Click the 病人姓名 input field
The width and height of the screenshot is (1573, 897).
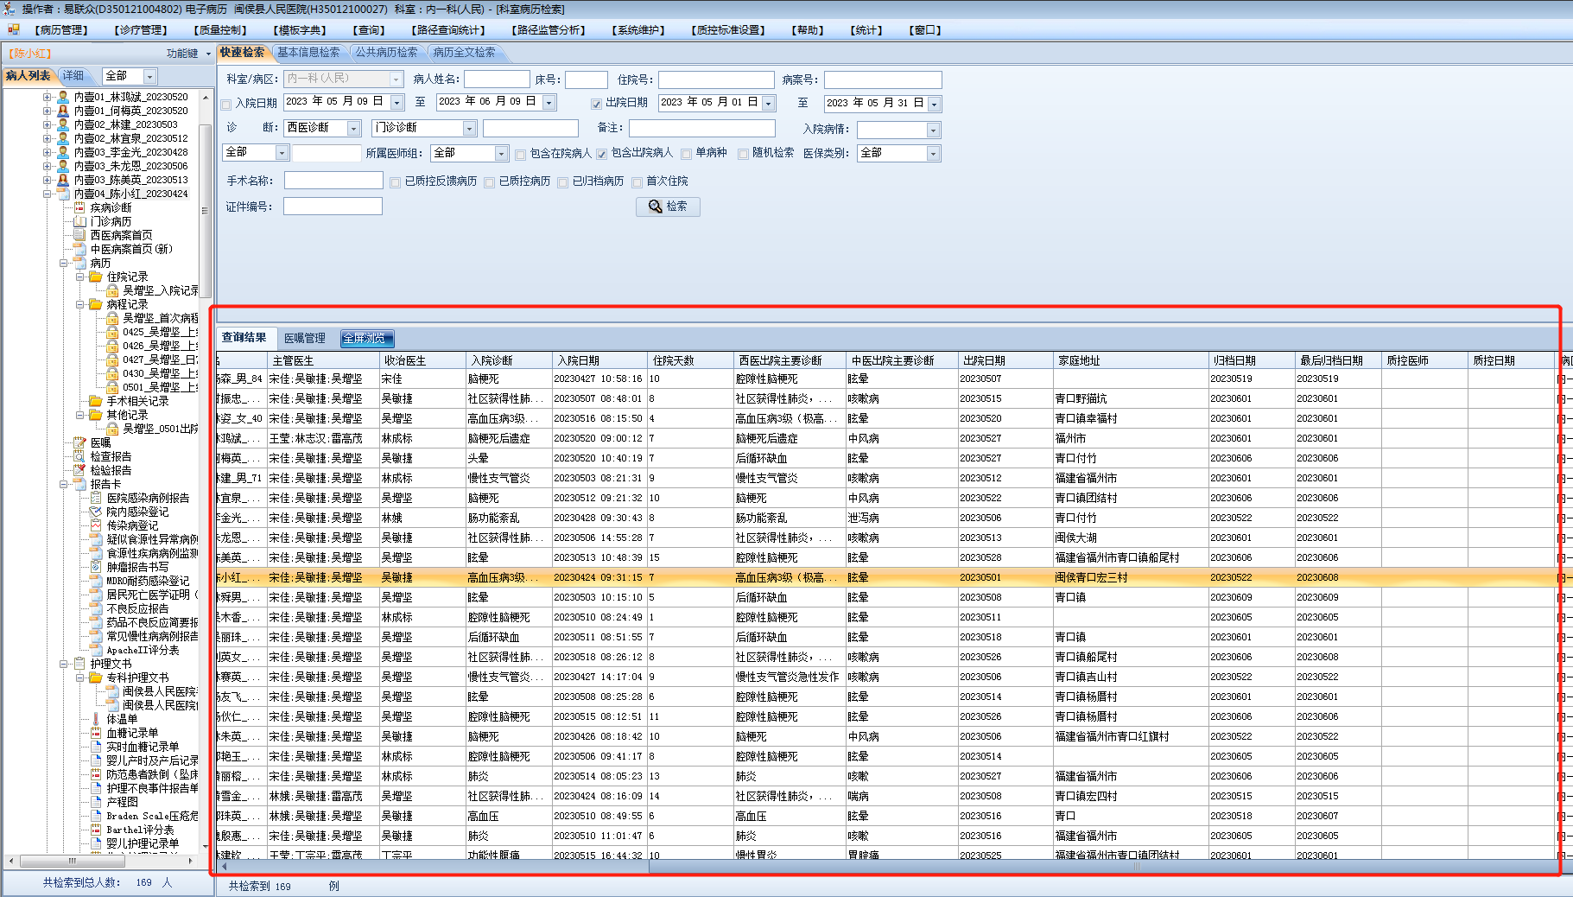(x=497, y=80)
